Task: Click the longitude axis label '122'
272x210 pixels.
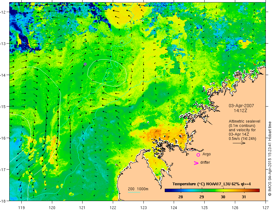Action: click(x=113, y=208)
